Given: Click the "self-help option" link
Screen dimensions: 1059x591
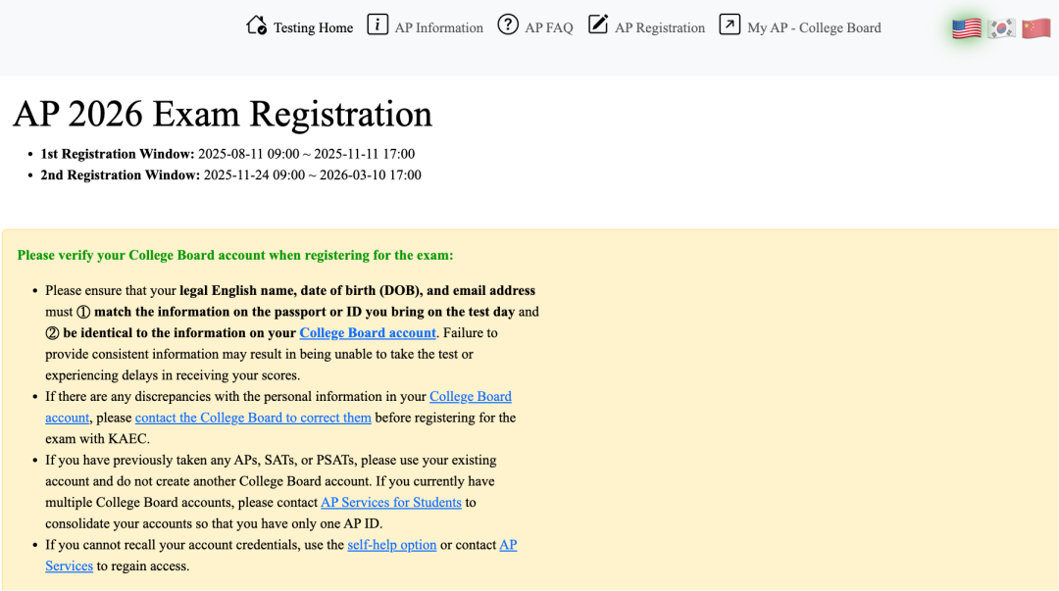Looking at the screenshot, I should [391, 545].
